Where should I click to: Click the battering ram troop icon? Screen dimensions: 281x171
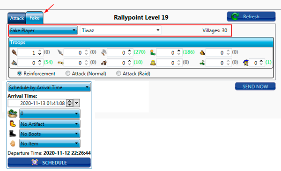(x=60, y=63)
